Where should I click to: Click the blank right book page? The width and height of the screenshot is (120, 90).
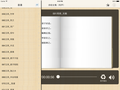(86, 42)
